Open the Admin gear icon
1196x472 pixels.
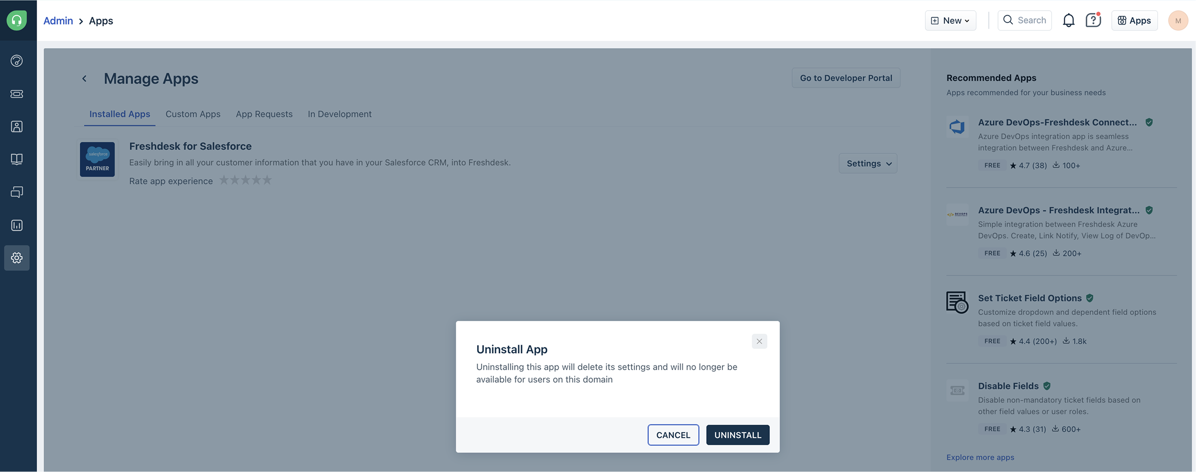coord(17,258)
